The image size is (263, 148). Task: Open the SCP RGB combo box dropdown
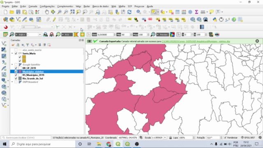coord(40,35)
